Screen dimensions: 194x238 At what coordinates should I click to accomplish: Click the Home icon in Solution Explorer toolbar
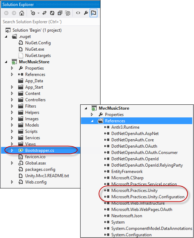tap(22, 13)
